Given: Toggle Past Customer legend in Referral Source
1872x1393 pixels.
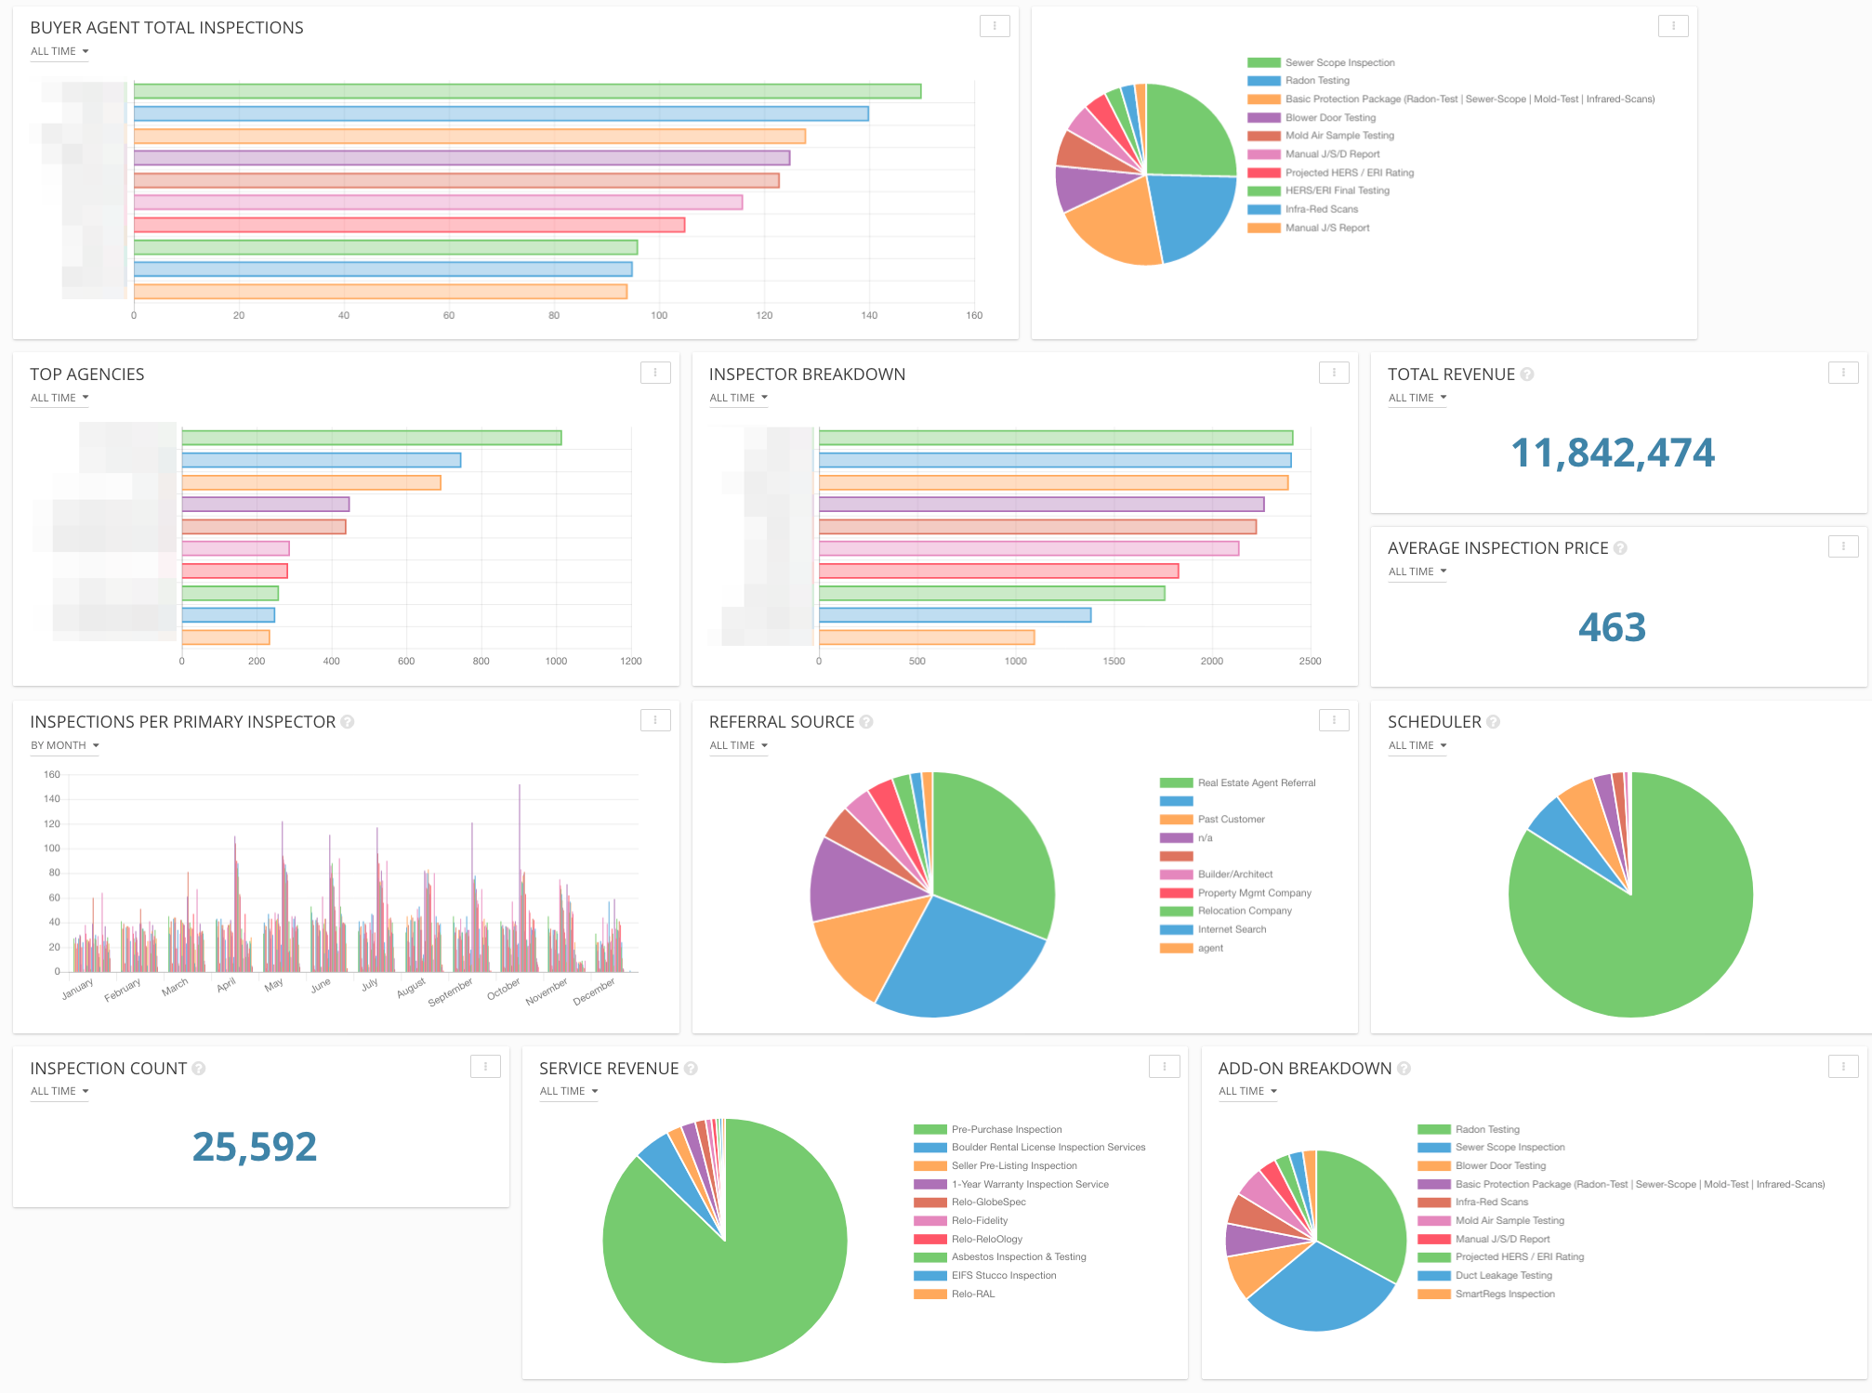Looking at the screenshot, I should [1212, 820].
